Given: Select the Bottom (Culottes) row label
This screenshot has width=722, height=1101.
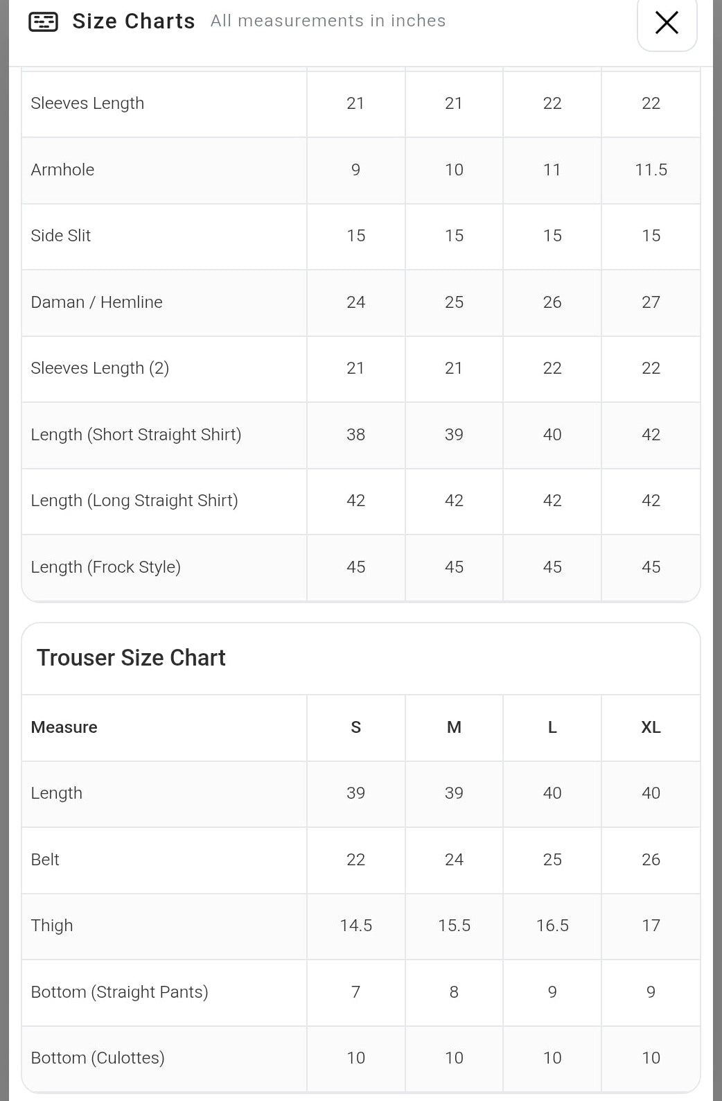Looking at the screenshot, I should tap(98, 1058).
